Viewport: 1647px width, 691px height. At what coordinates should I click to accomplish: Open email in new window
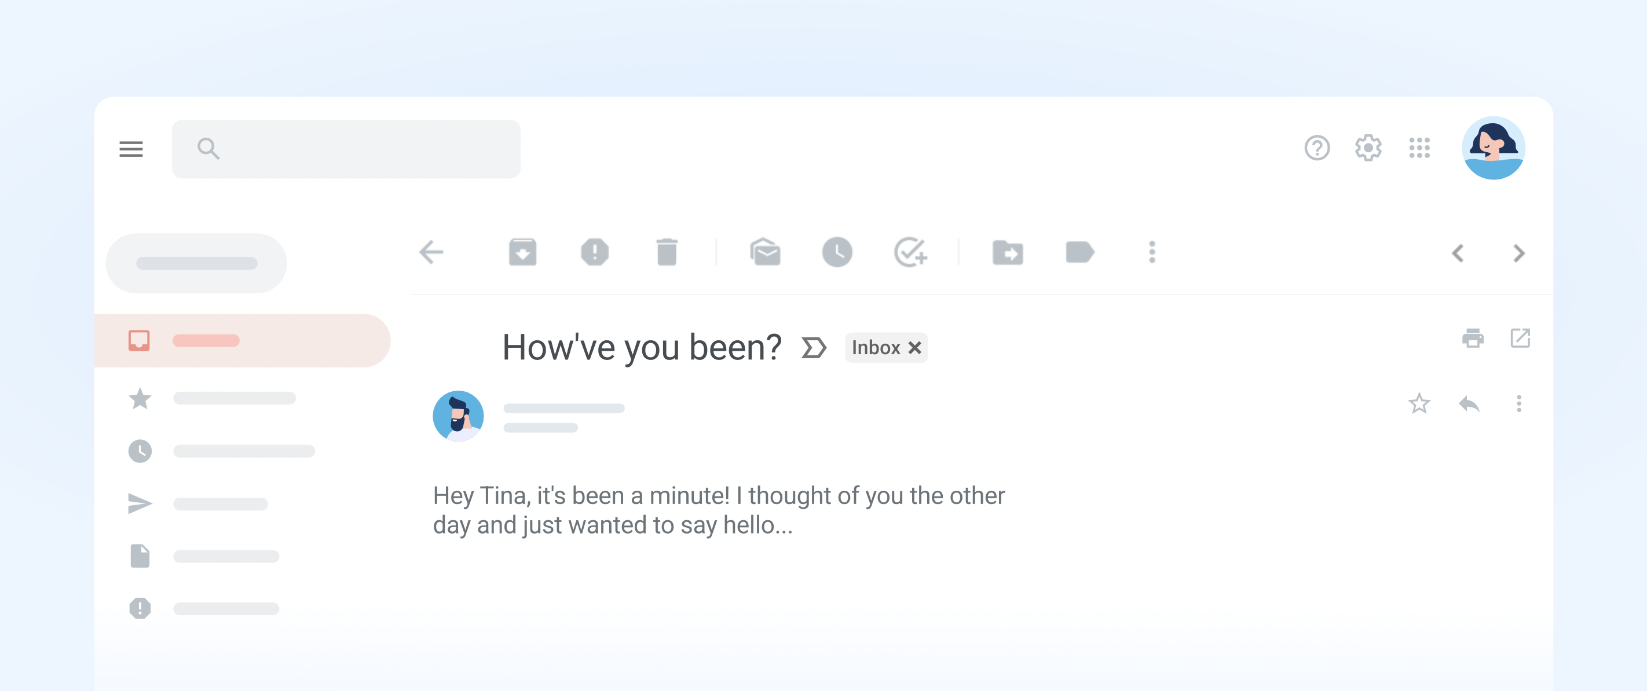(1520, 338)
